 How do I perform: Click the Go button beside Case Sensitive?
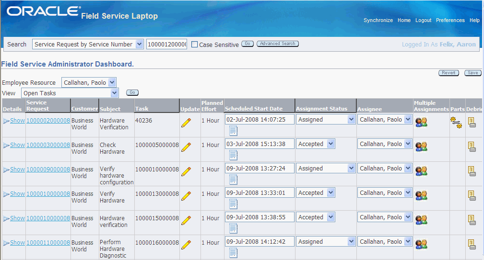point(248,44)
